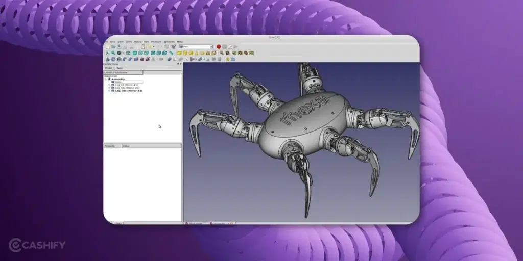
Task: Switch to Axonometric view icon
Action: pyautogui.click(x=128, y=53)
